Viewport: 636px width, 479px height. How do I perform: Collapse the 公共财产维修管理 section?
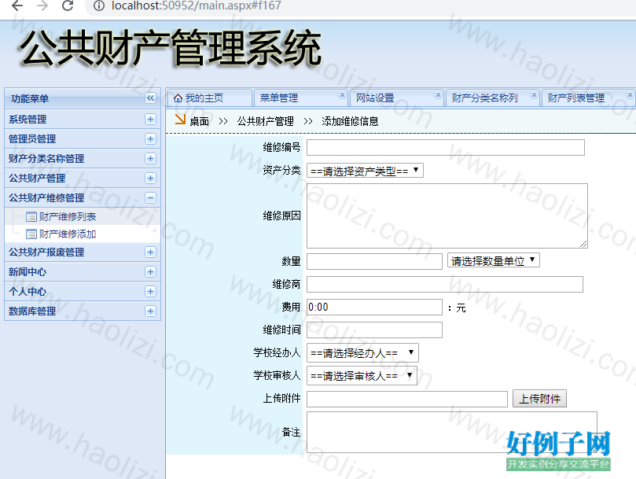coord(150,197)
